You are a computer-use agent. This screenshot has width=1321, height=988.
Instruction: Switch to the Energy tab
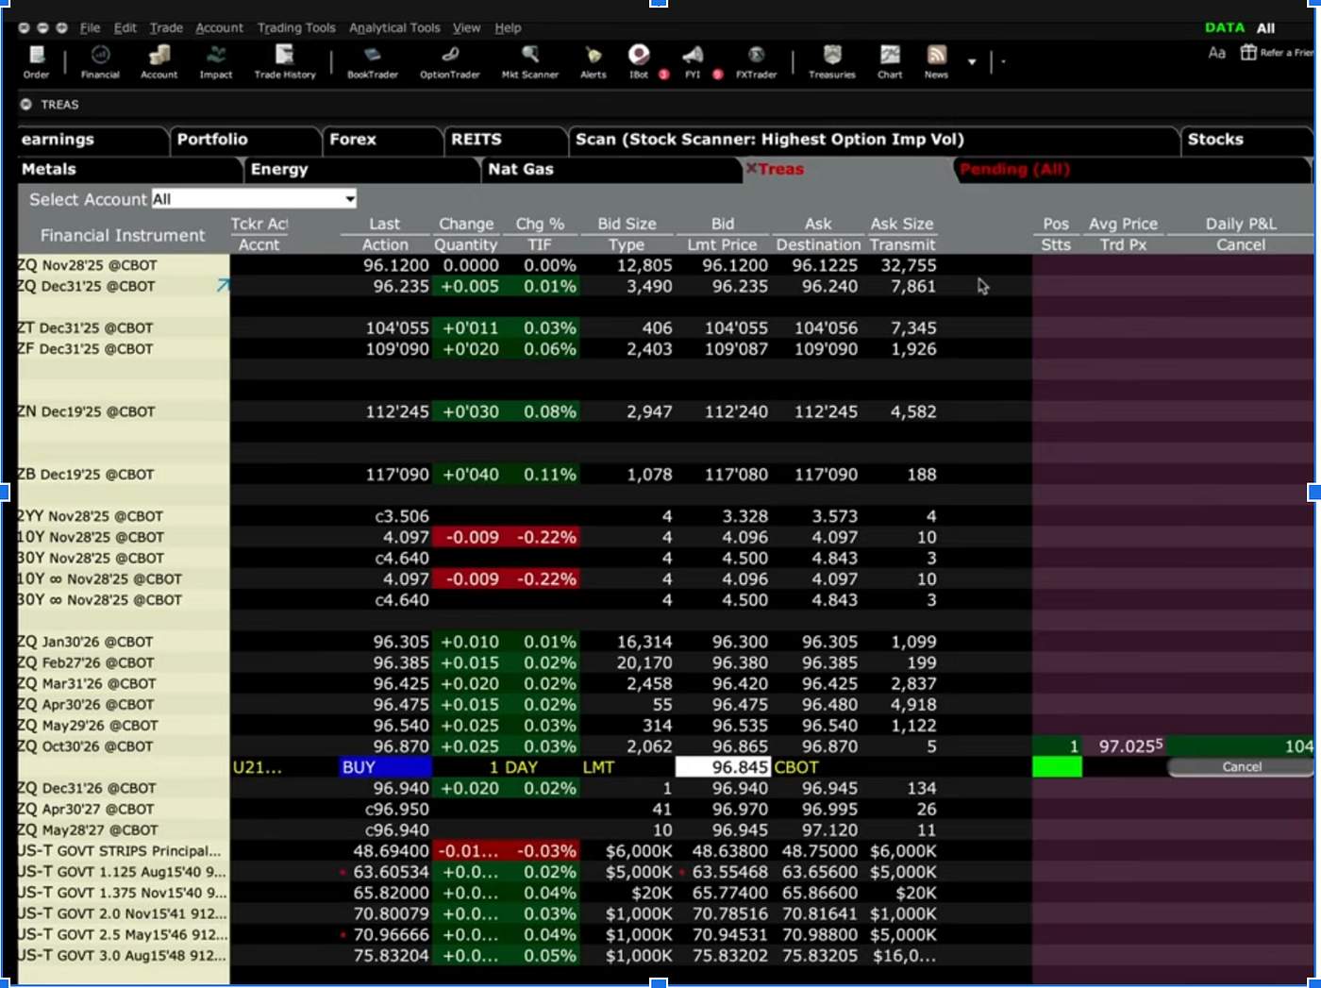click(362, 170)
